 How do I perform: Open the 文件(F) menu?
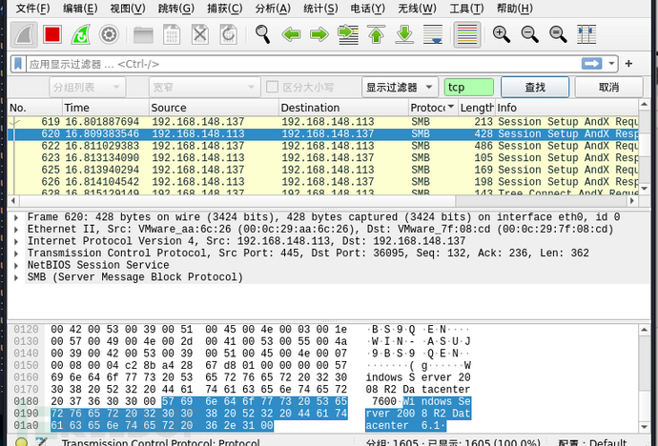32,8
